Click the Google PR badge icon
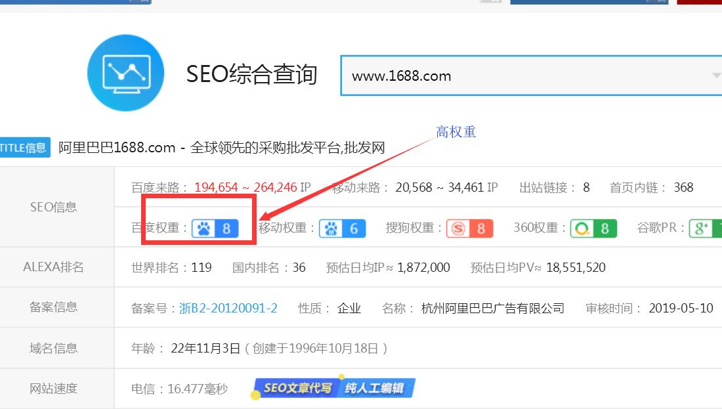Image resolution: width=722 pixels, height=409 pixels. pos(706,228)
